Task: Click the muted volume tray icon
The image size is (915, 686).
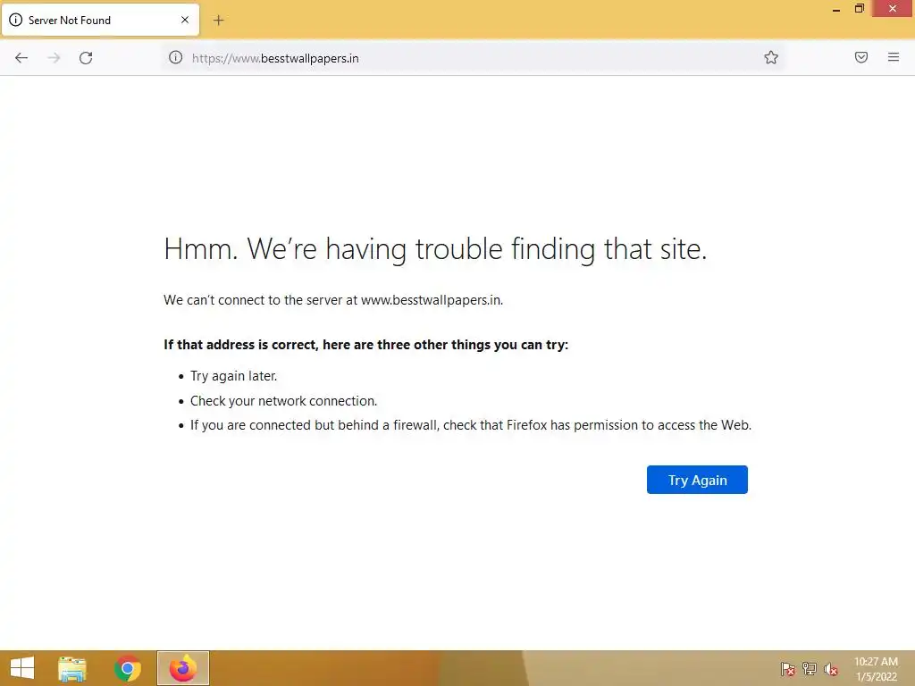Action: 830,669
